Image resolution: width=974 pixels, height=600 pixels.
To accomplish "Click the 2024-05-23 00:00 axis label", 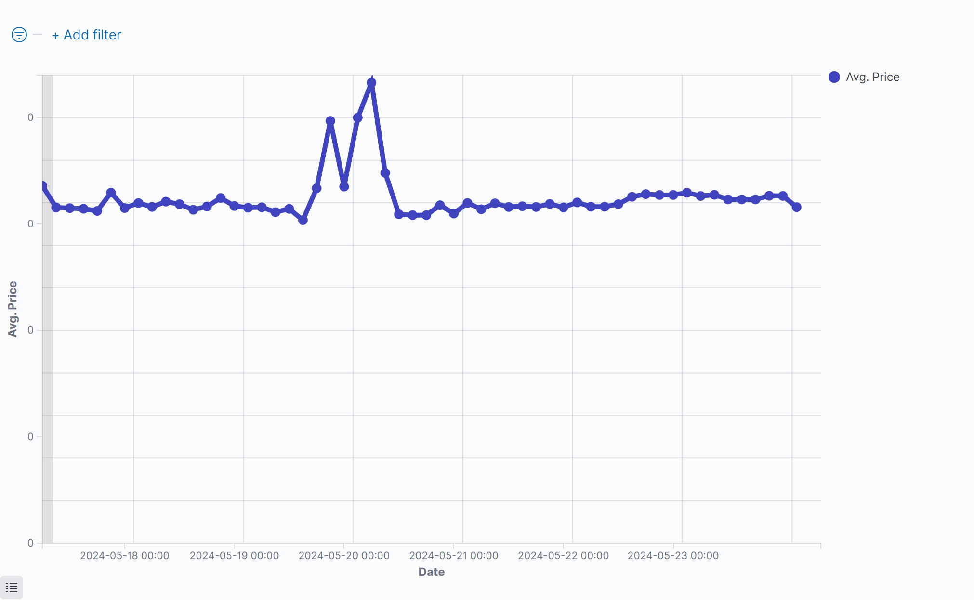I will click(673, 555).
